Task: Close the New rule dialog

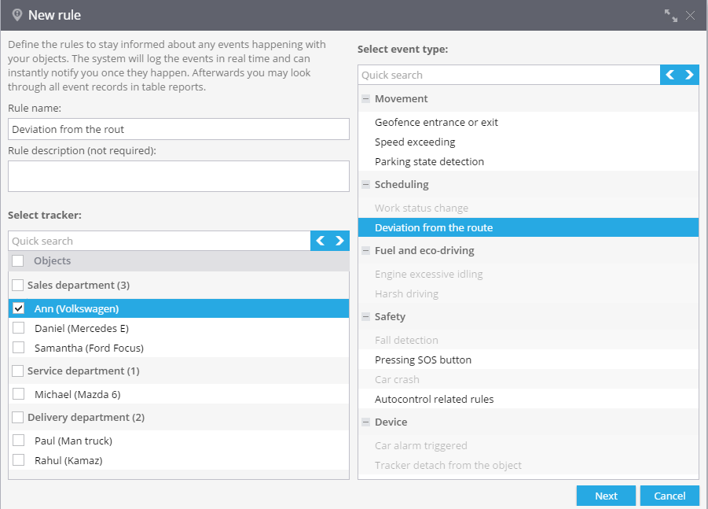Action: click(691, 16)
